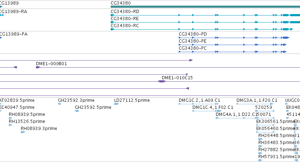Select EST label LD27112.5prime
Viewport: 300px width, 162px height.
click(132, 100)
